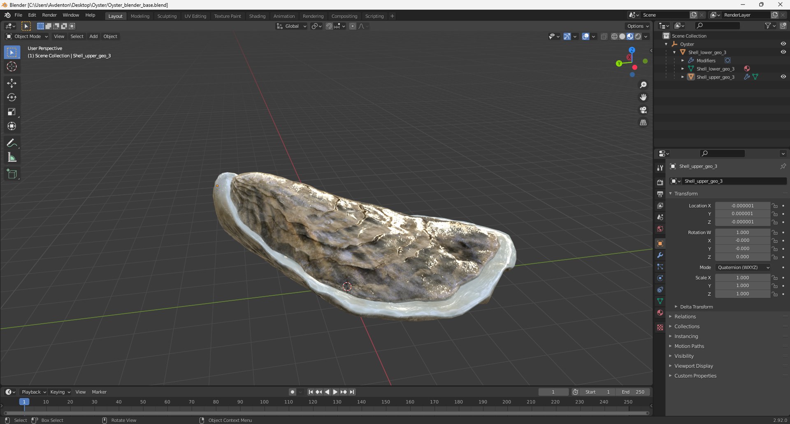Add a new workspace tab
Screen dimensions: 790x424
pos(392,16)
